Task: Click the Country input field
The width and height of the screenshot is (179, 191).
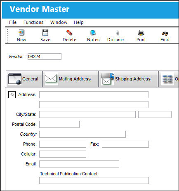Action: (x=82, y=134)
